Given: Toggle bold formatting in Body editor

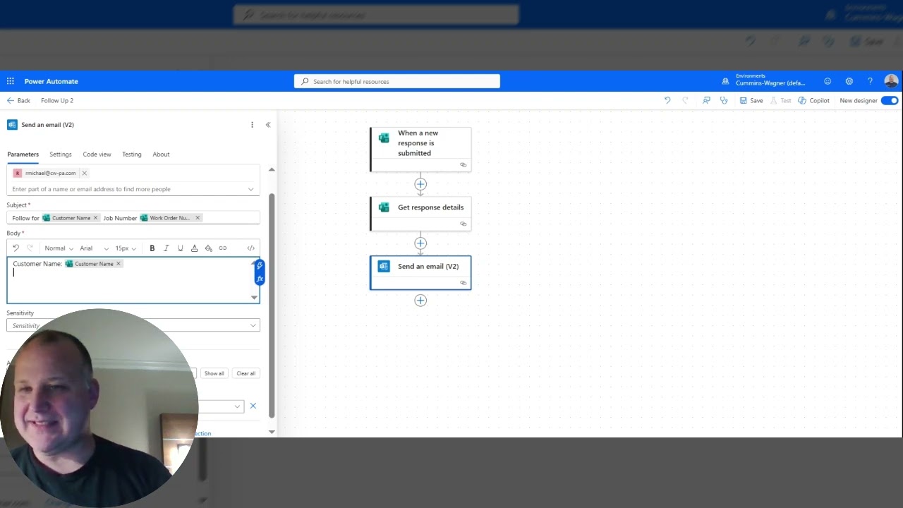Looking at the screenshot, I should click(x=152, y=248).
